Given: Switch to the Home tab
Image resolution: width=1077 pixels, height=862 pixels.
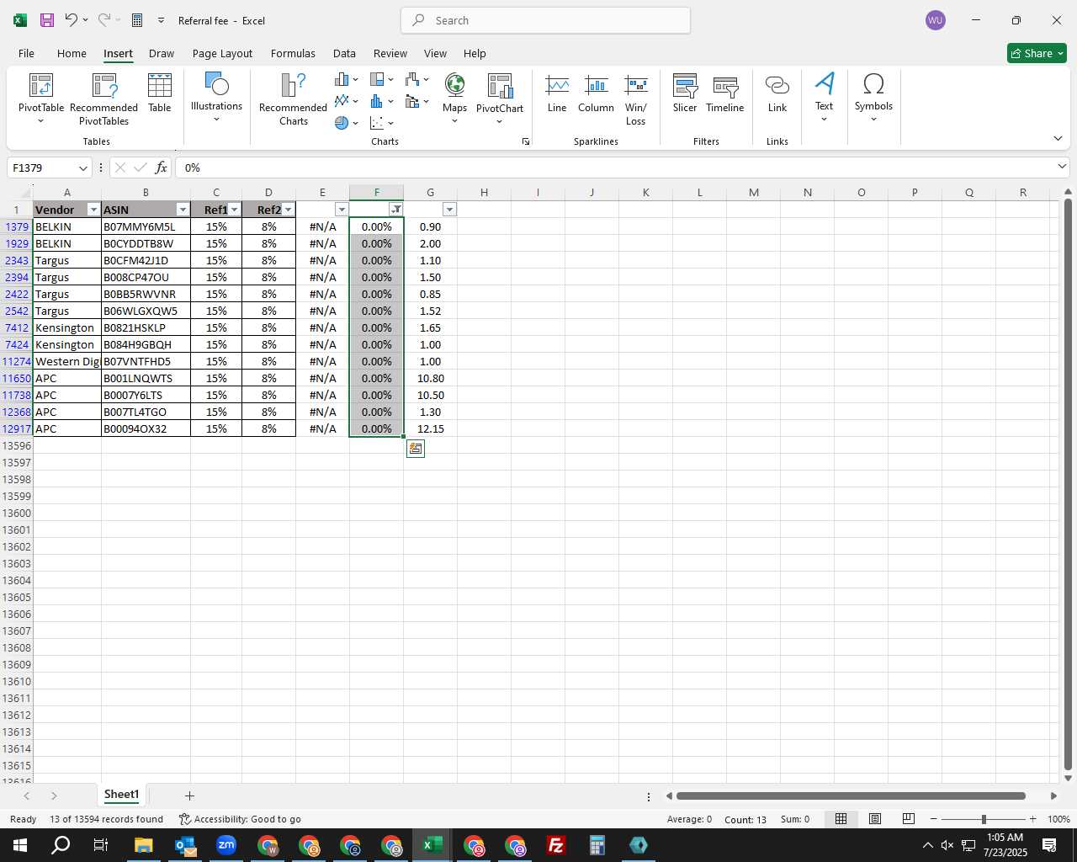Looking at the screenshot, I should (x=72, y=53).
